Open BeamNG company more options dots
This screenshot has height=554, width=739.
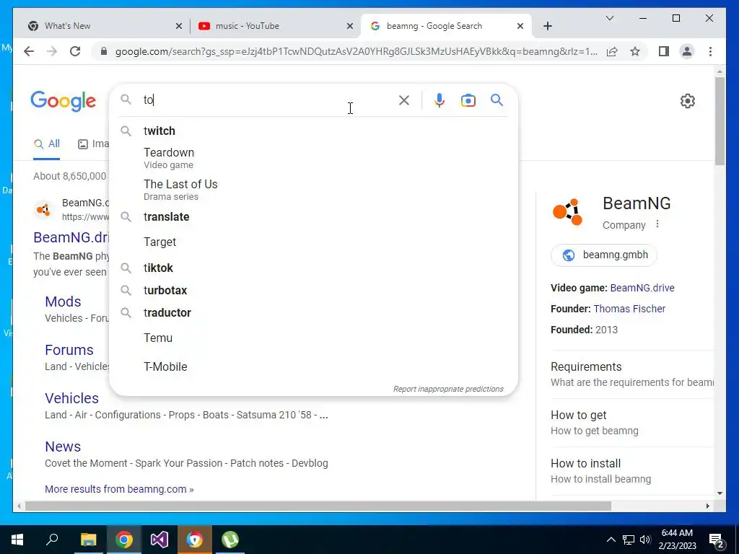(x=657, y=224)
